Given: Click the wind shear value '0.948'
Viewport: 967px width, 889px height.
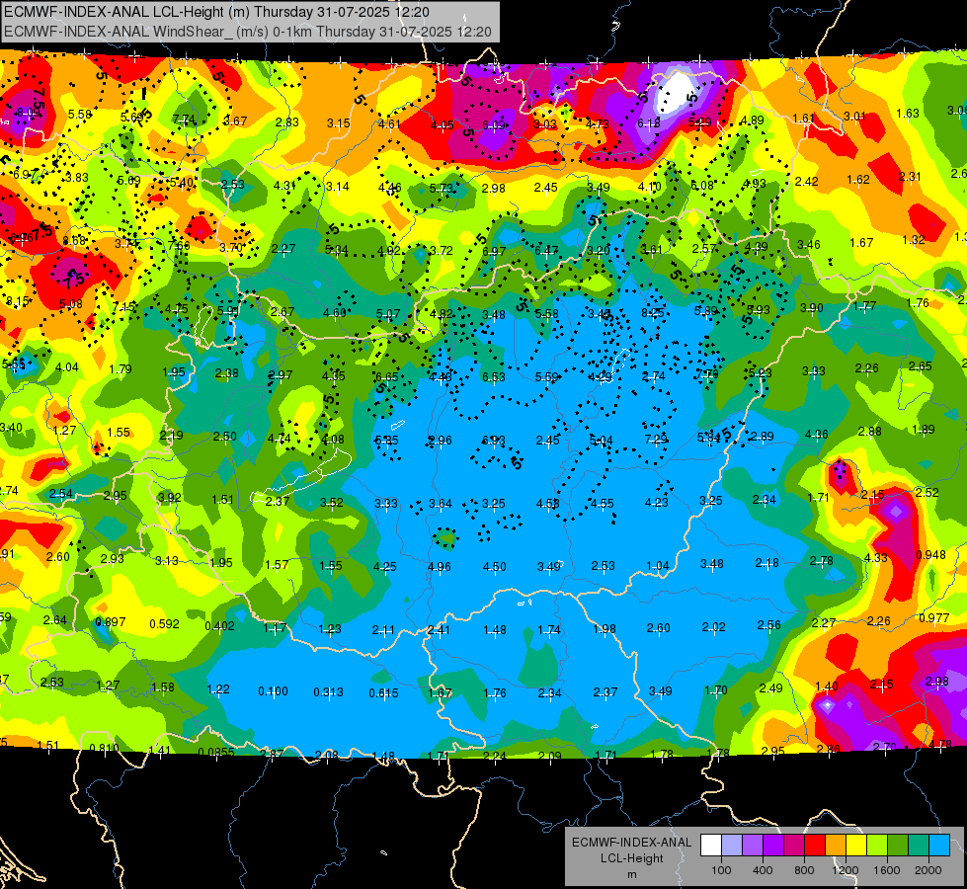Looking at the screenshot, I should [930, 554].
